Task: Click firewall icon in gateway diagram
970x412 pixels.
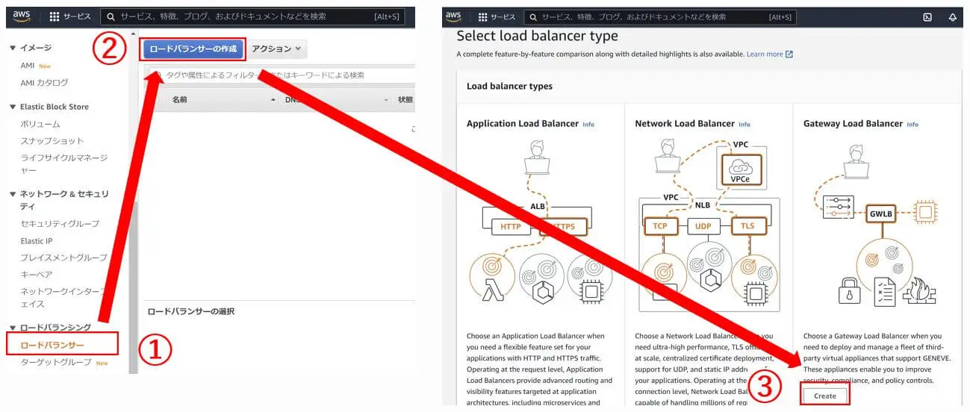Action: 920,290
